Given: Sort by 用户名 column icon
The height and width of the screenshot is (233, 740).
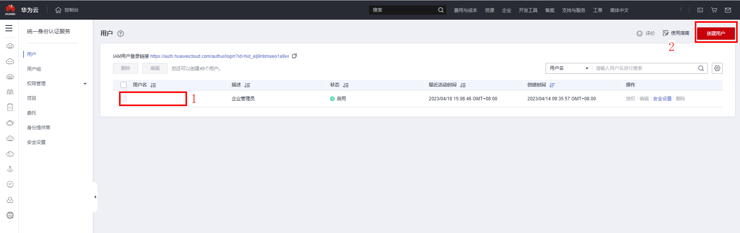Looking at the screenshot, I should (x=153, y=85).
